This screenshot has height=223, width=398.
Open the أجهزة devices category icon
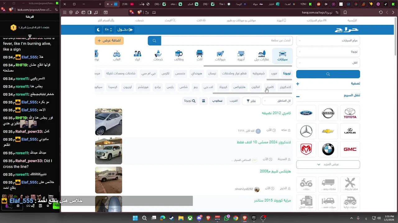(x=241, y=56)
